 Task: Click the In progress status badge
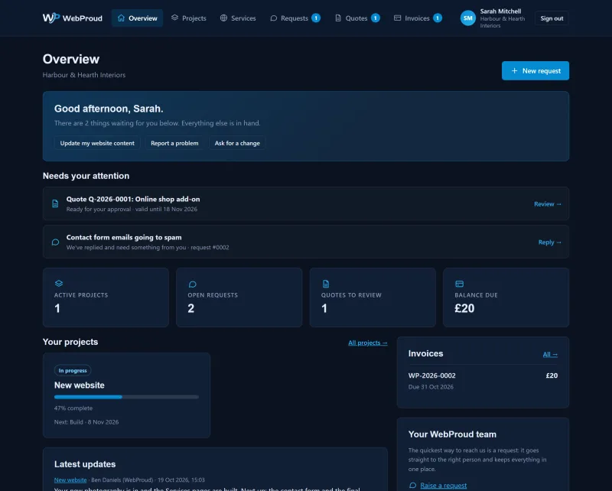tap(73, 370)
